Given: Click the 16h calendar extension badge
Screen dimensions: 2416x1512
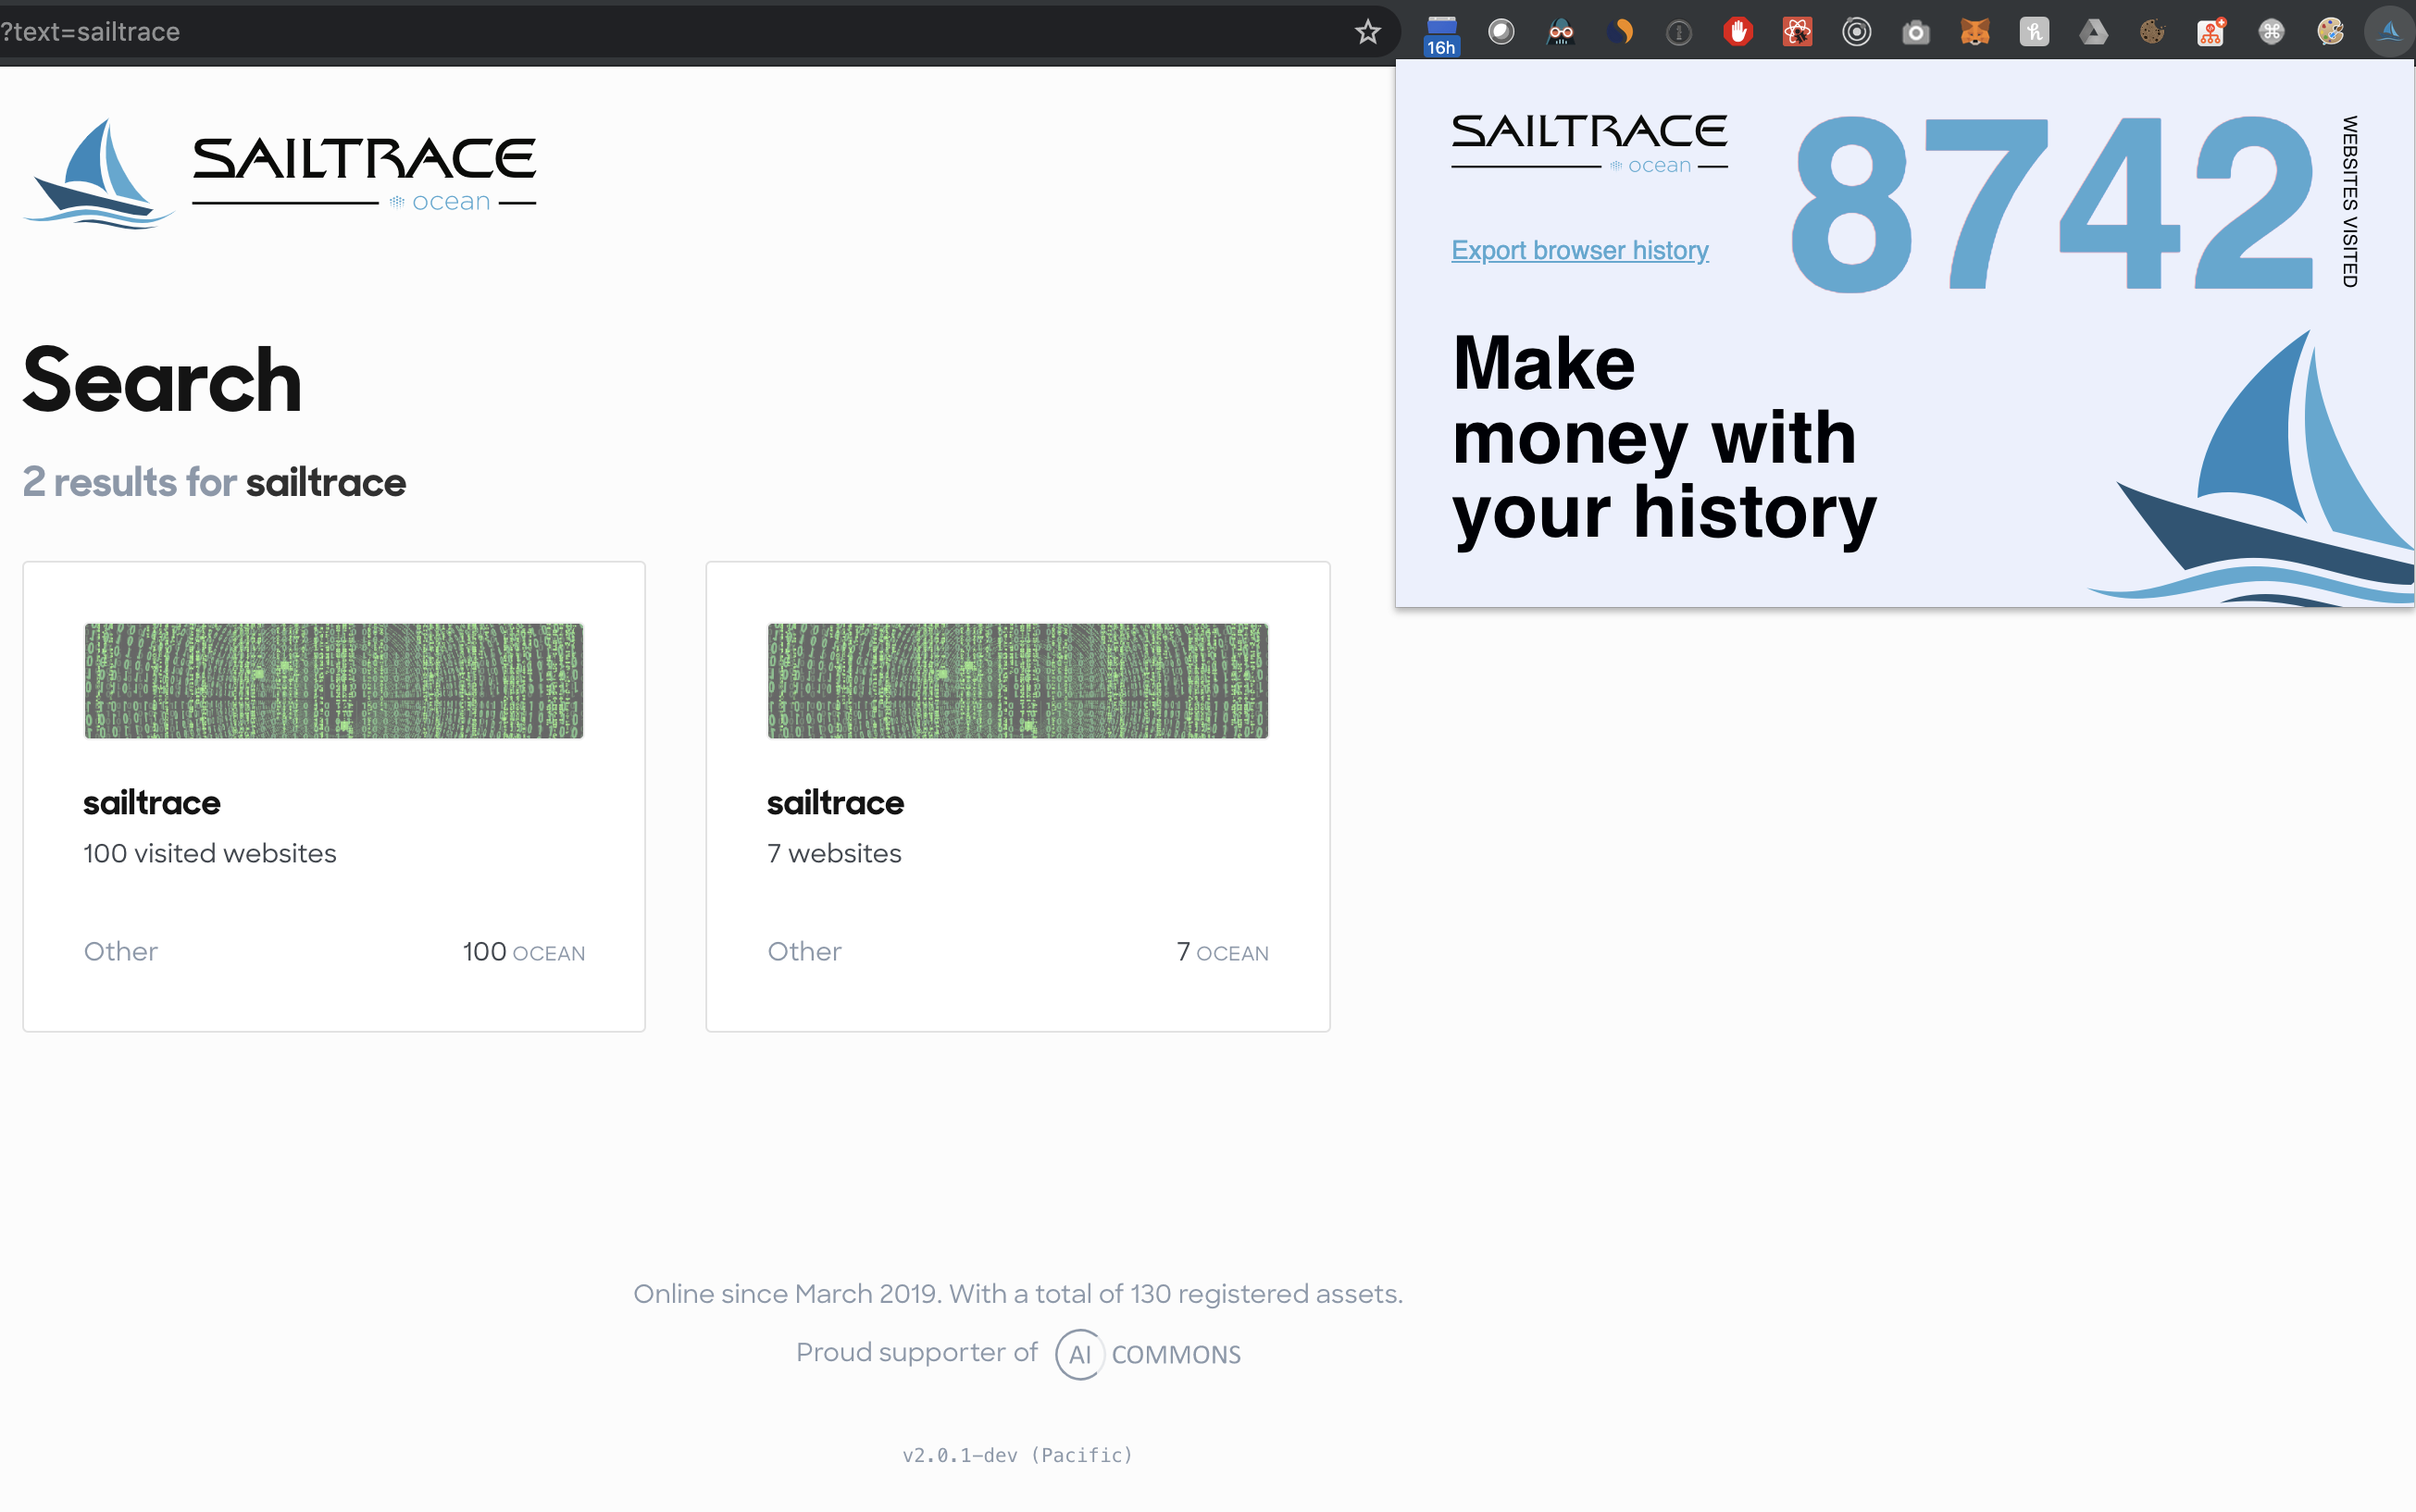Looking at the screenshot, I should point(1441,34).
